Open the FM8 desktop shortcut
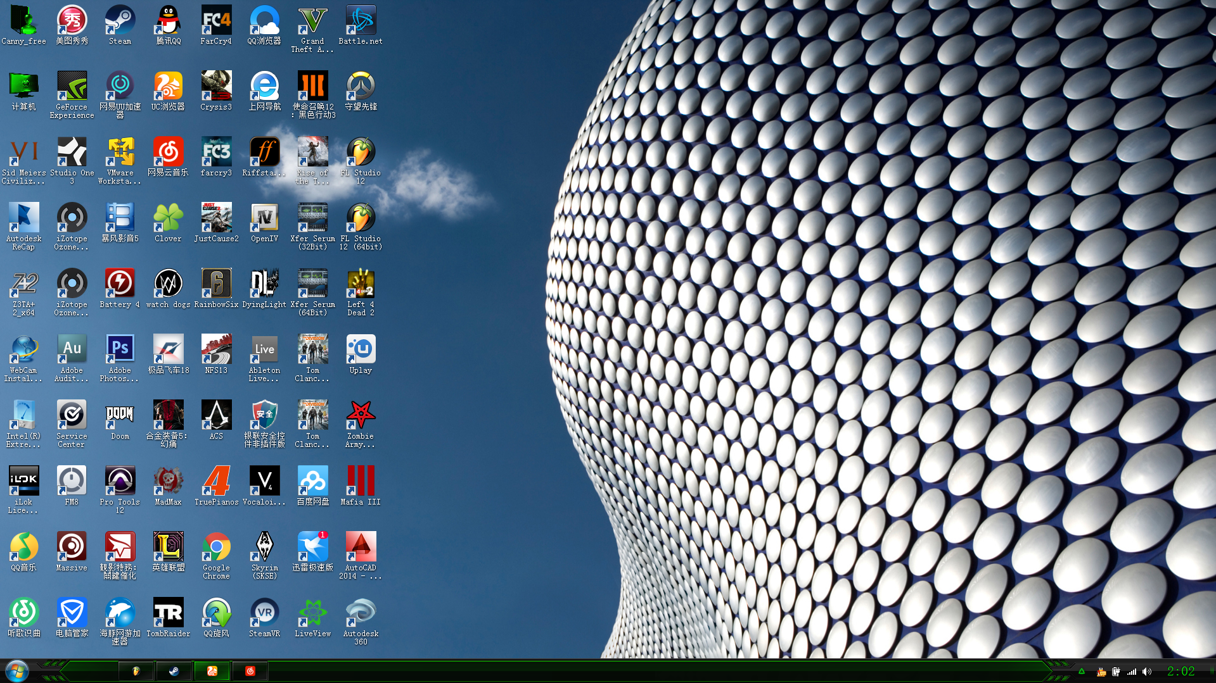Image resolution: width=1216 pixels, height=683 pixels. click(x=72, y=486)
